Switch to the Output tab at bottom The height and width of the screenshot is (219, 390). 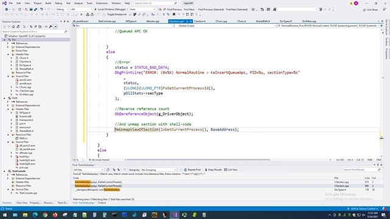102,203
